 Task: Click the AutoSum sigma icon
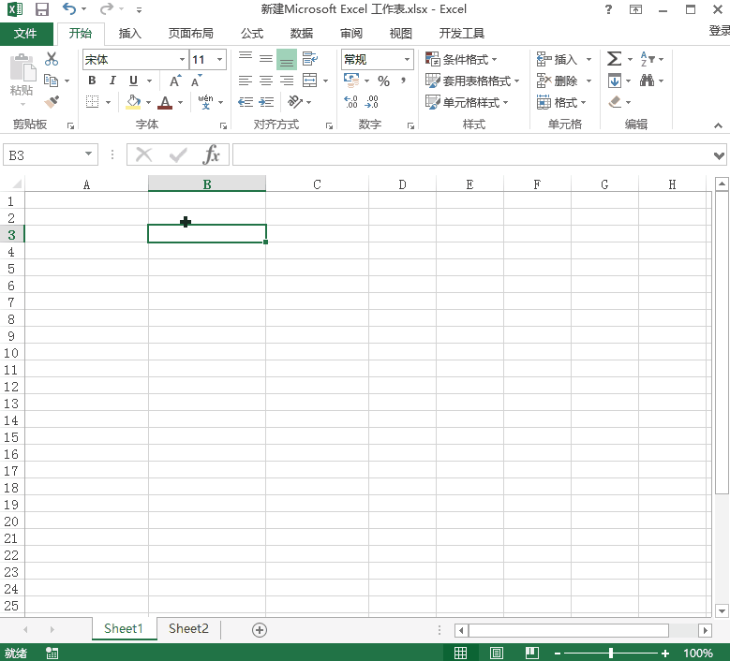[614, 59]
